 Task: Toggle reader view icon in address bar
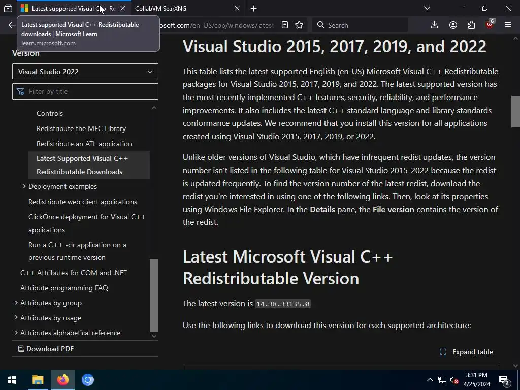tap(284, 25)
